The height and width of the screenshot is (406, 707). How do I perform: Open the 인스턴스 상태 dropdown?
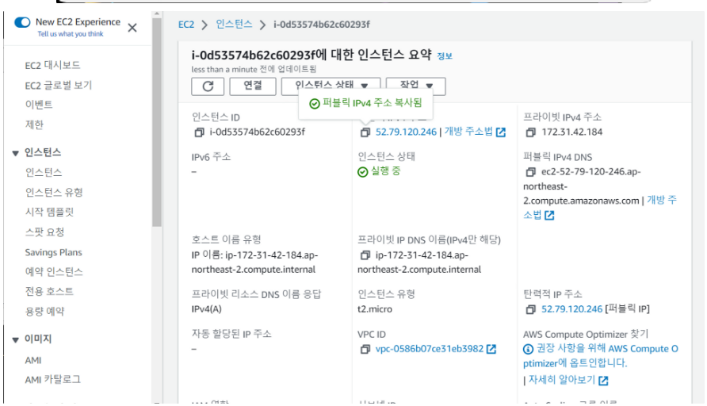tap(331, 86)
